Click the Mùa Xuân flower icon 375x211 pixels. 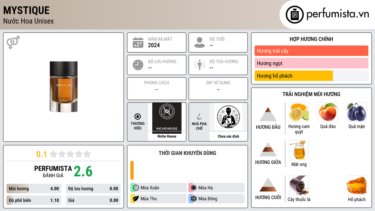136,188
